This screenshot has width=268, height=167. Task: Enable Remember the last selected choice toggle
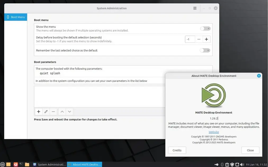click(205, 50)
